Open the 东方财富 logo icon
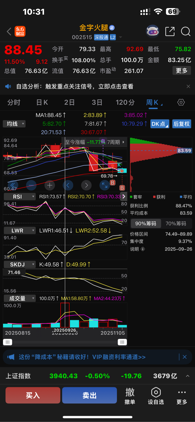195x422 pixels. point(20,31)
